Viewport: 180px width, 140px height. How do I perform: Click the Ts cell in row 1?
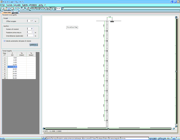[31, 58]
